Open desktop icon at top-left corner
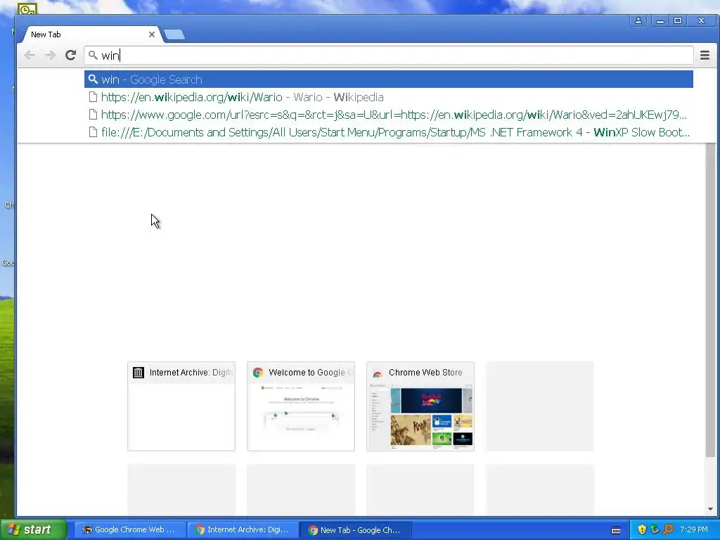 pyautogui.click(x=27, y=8)
